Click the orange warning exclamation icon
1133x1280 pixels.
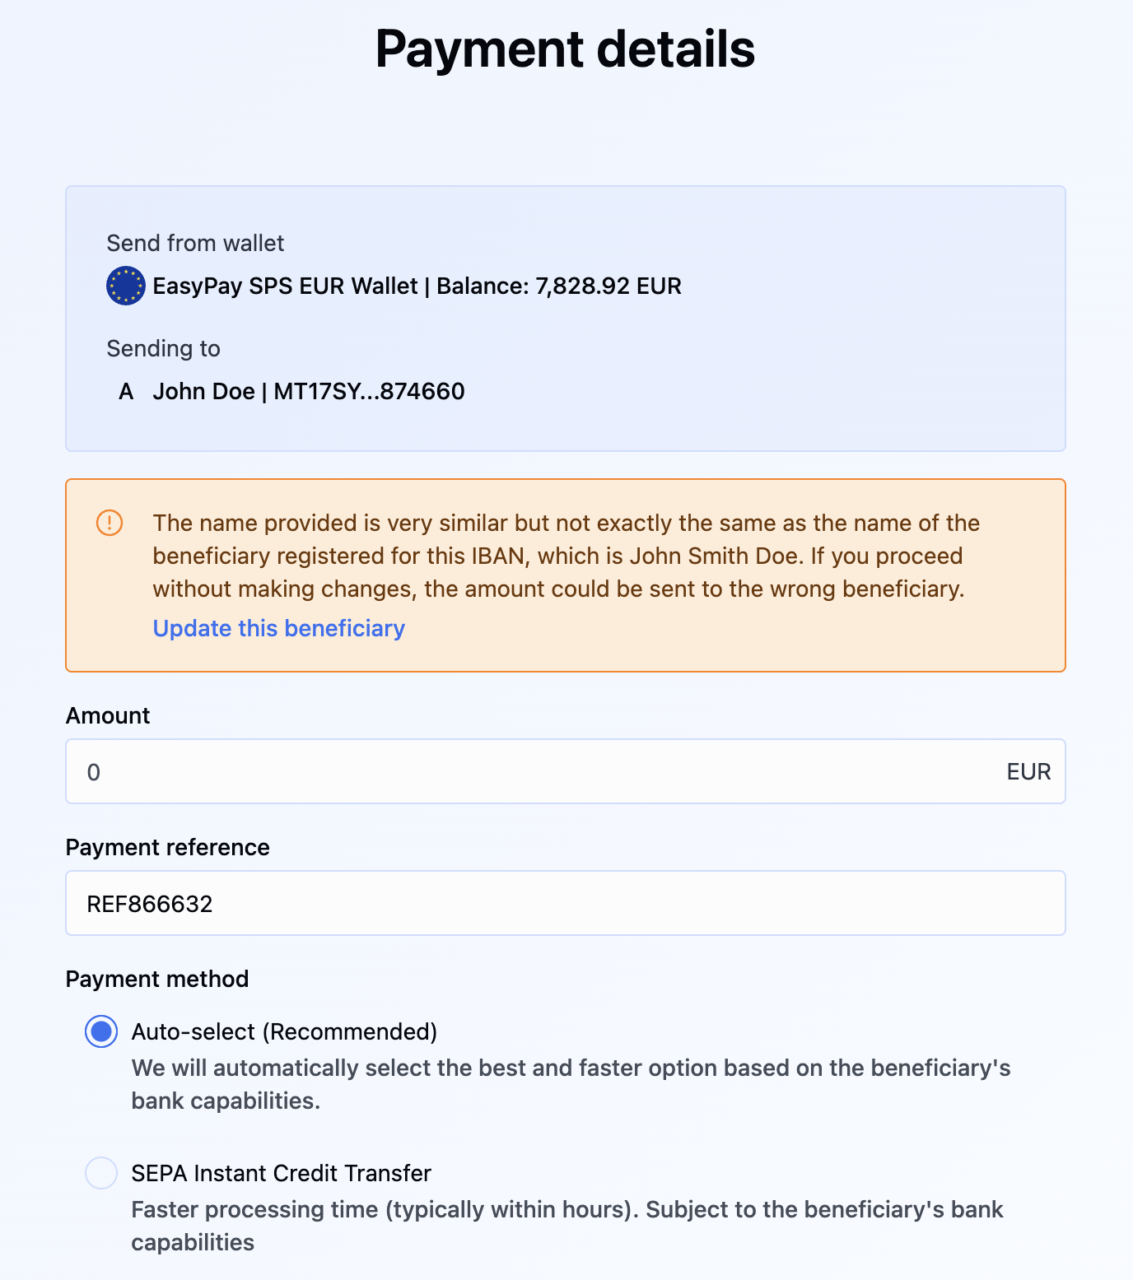pyautogui.click(x=110, y=523)
